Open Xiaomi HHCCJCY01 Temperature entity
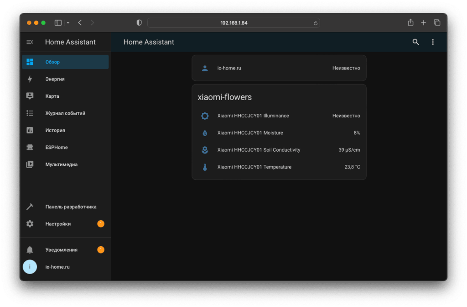The width and height of the screenshot is (467, 307). coord(279,167)
